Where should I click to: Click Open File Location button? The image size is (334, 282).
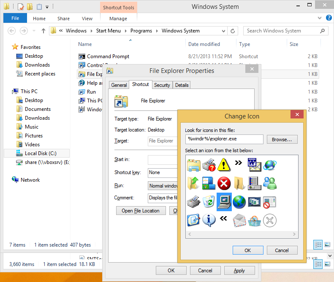(x=141, y=210)
